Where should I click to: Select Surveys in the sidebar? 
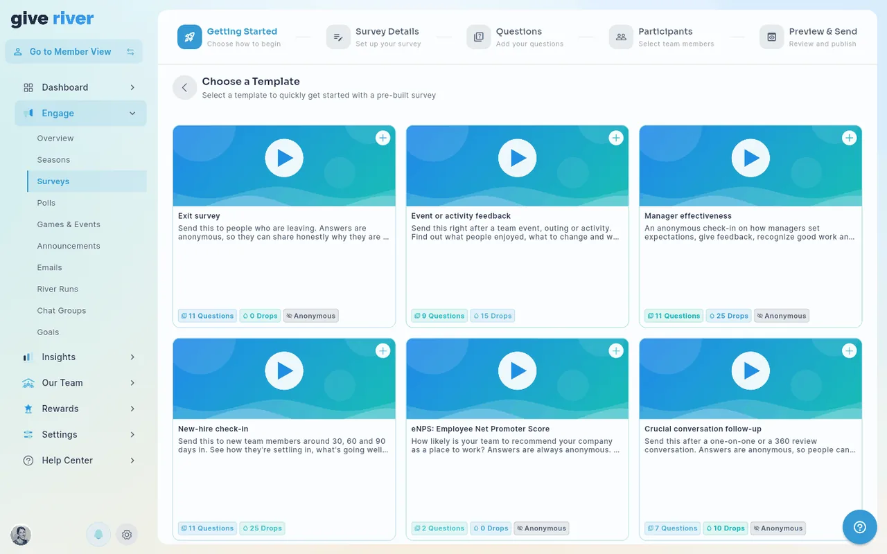click(x=87, y=181)
